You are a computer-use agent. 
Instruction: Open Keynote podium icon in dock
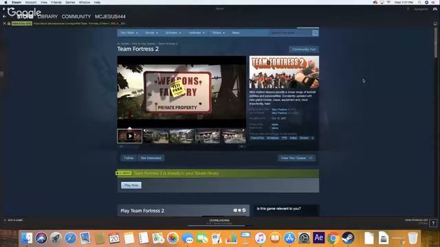246,238
